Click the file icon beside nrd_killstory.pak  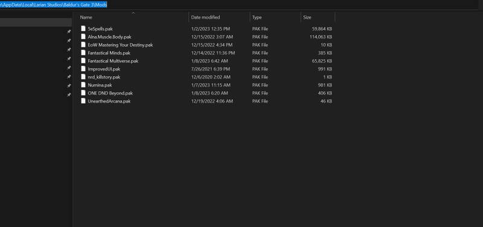click(x=83, y=77)
